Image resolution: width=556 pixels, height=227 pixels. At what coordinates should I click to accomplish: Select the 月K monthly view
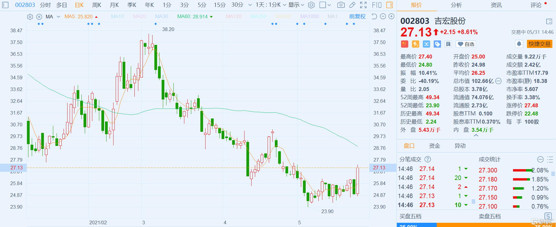114,5
